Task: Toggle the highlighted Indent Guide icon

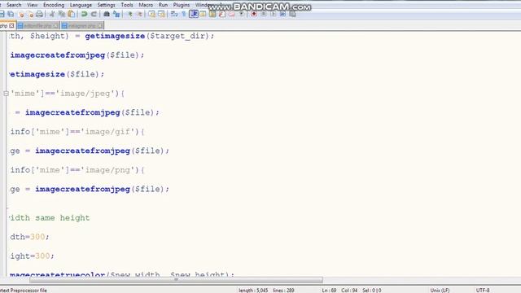Action: (x=194, y=14)
